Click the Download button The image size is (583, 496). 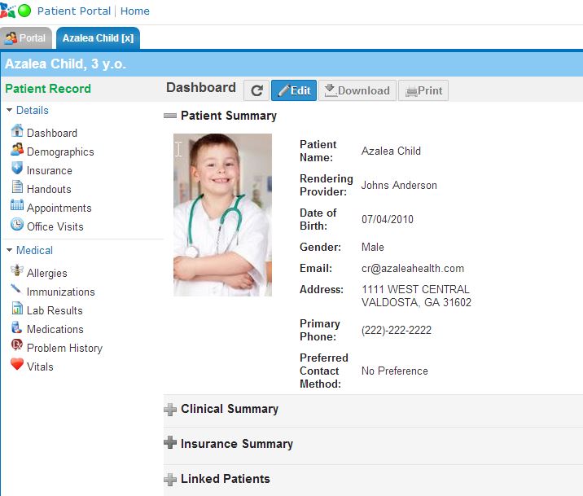pos(357,90)
